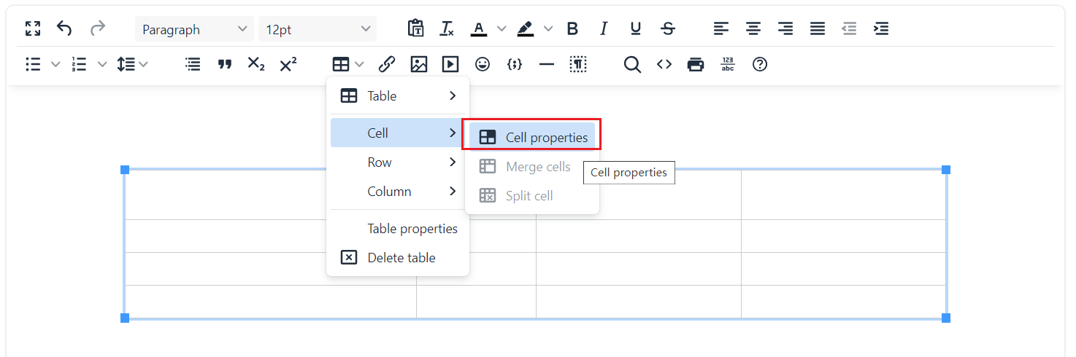The height and width of the screenshot is (357, 1076).
Task: Expand the numbered list style arrow
Action: (102, 65)
